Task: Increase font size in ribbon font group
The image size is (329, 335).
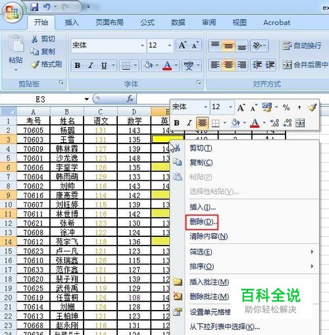Action: tap(182, 45)
